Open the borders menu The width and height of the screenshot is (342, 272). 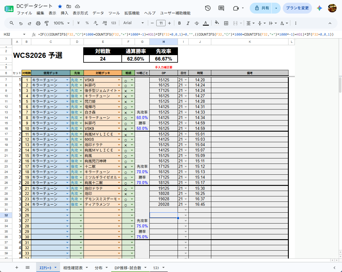(x=226, y=23)
